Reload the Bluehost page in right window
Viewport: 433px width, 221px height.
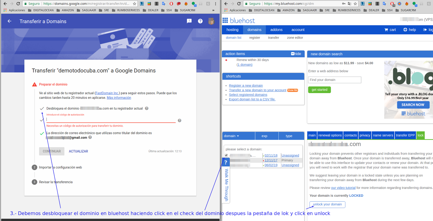pos(239,4)
